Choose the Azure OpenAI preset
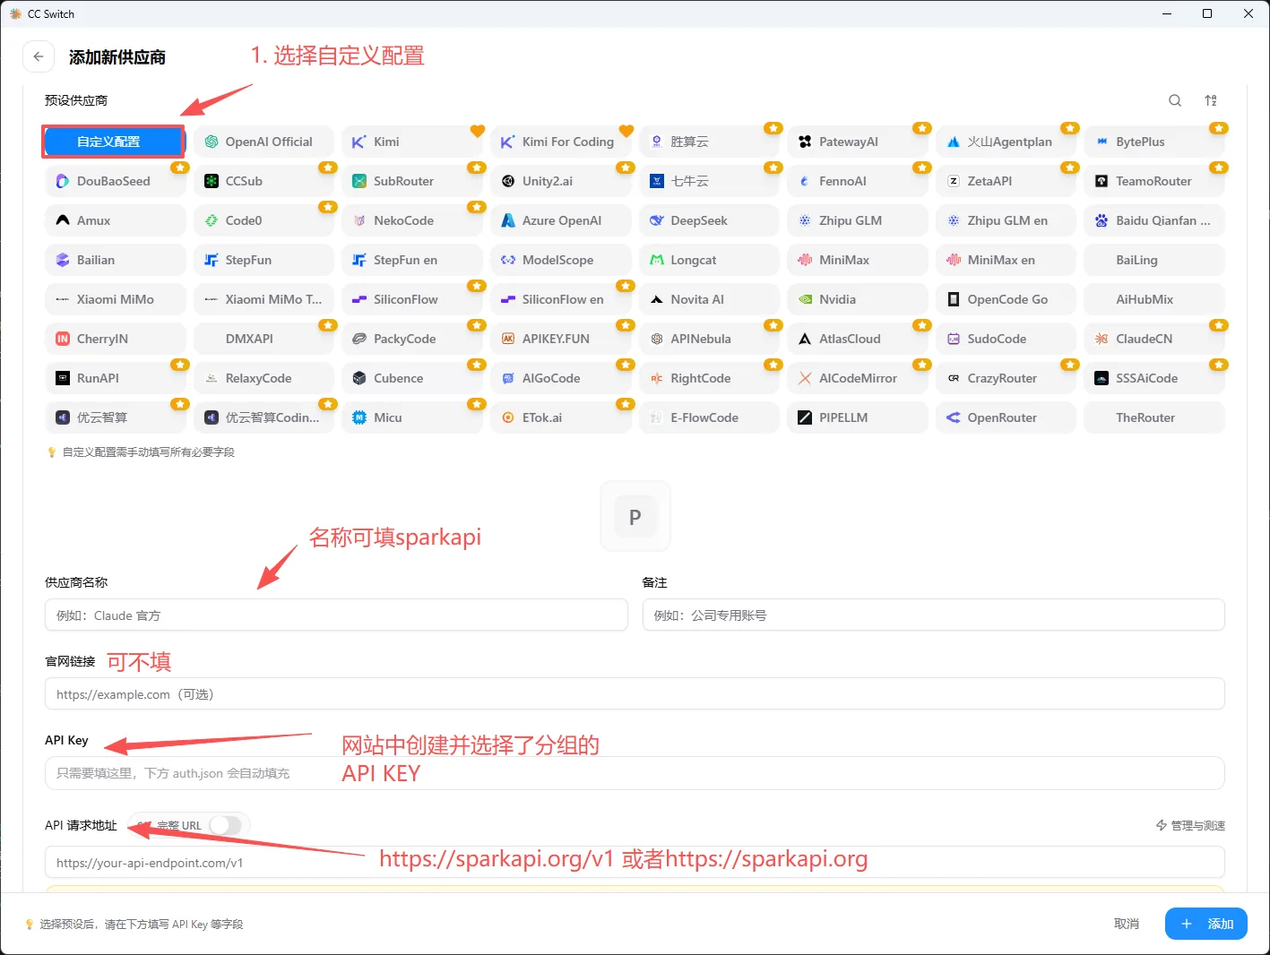Viewport: 1270px width, 955px height. [x=560, y=220]
